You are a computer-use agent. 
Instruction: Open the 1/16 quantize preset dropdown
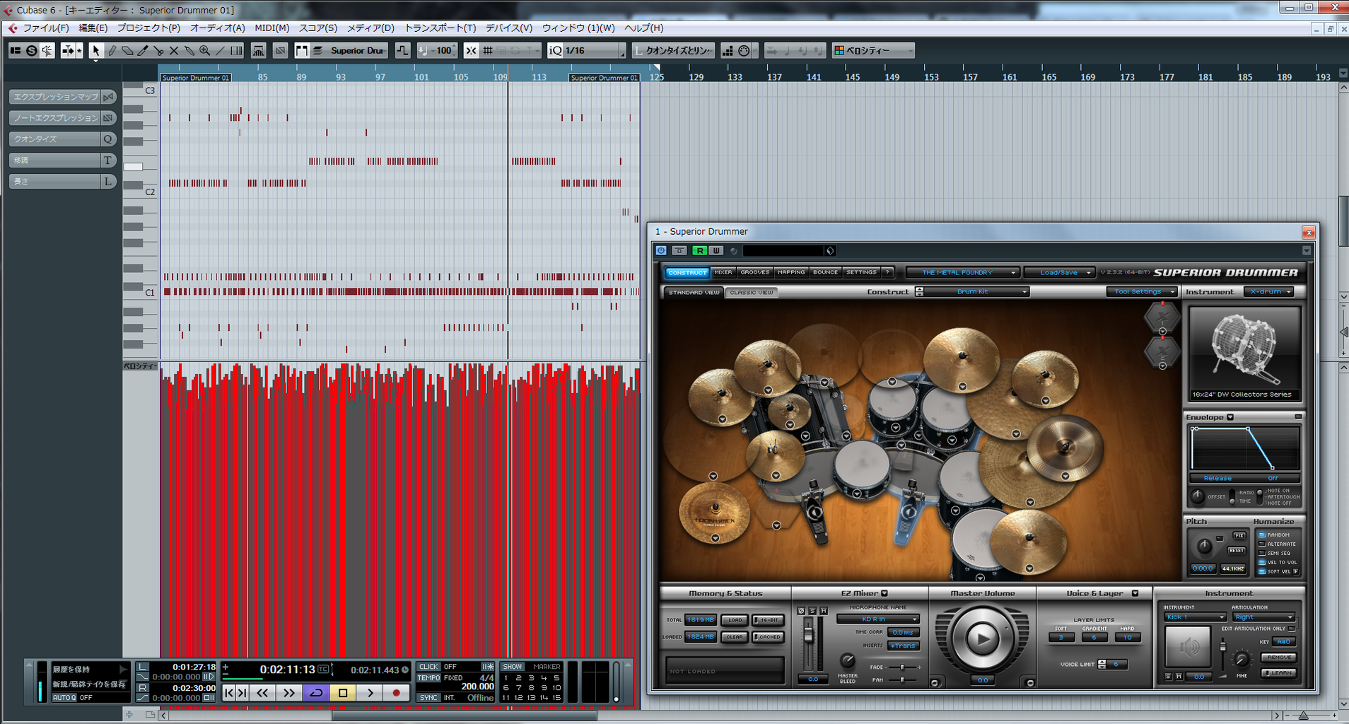coord(594,50)
